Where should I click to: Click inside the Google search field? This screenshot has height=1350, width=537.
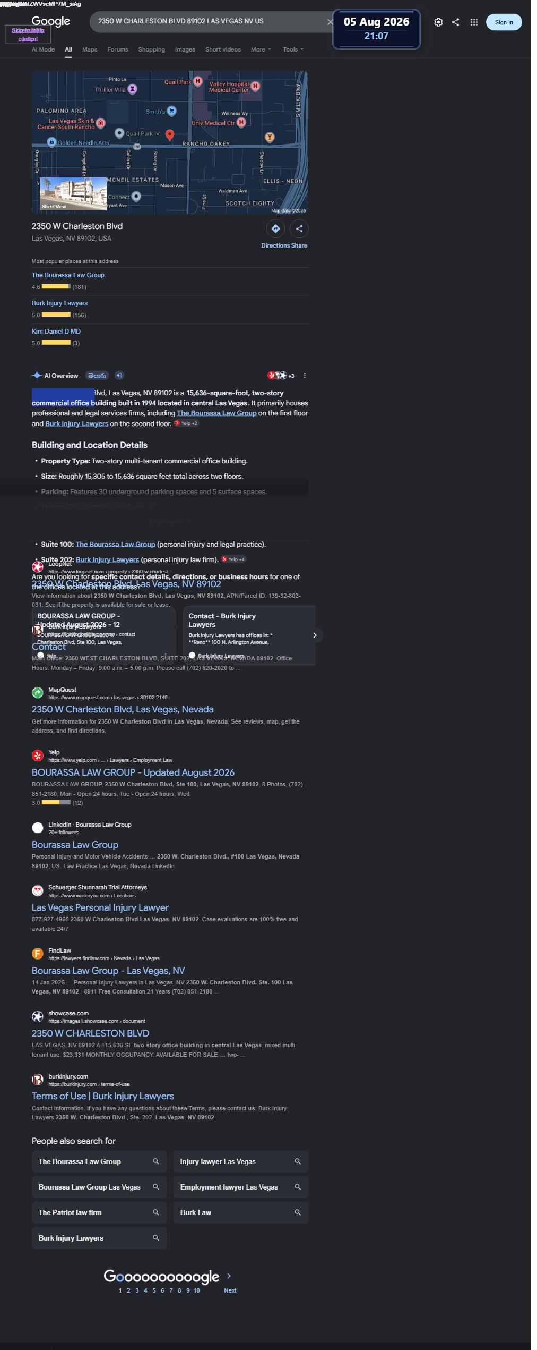210,22
